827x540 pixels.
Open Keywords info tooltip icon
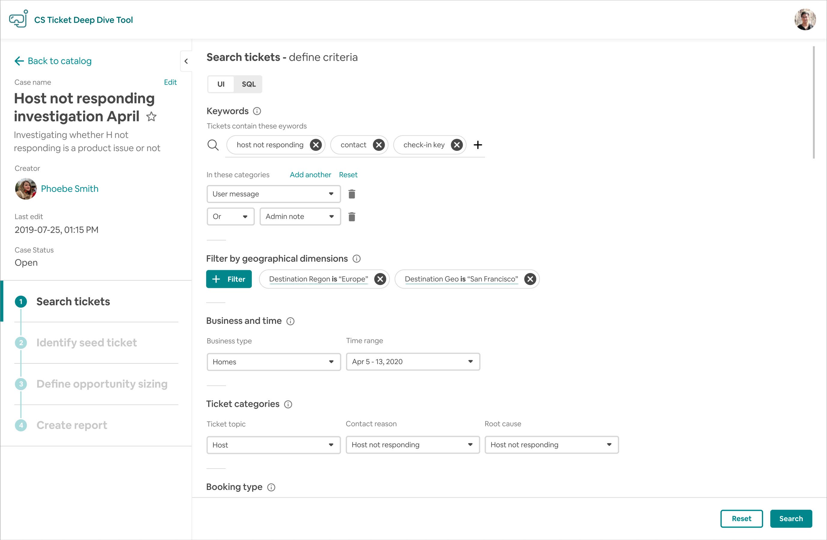257,111
